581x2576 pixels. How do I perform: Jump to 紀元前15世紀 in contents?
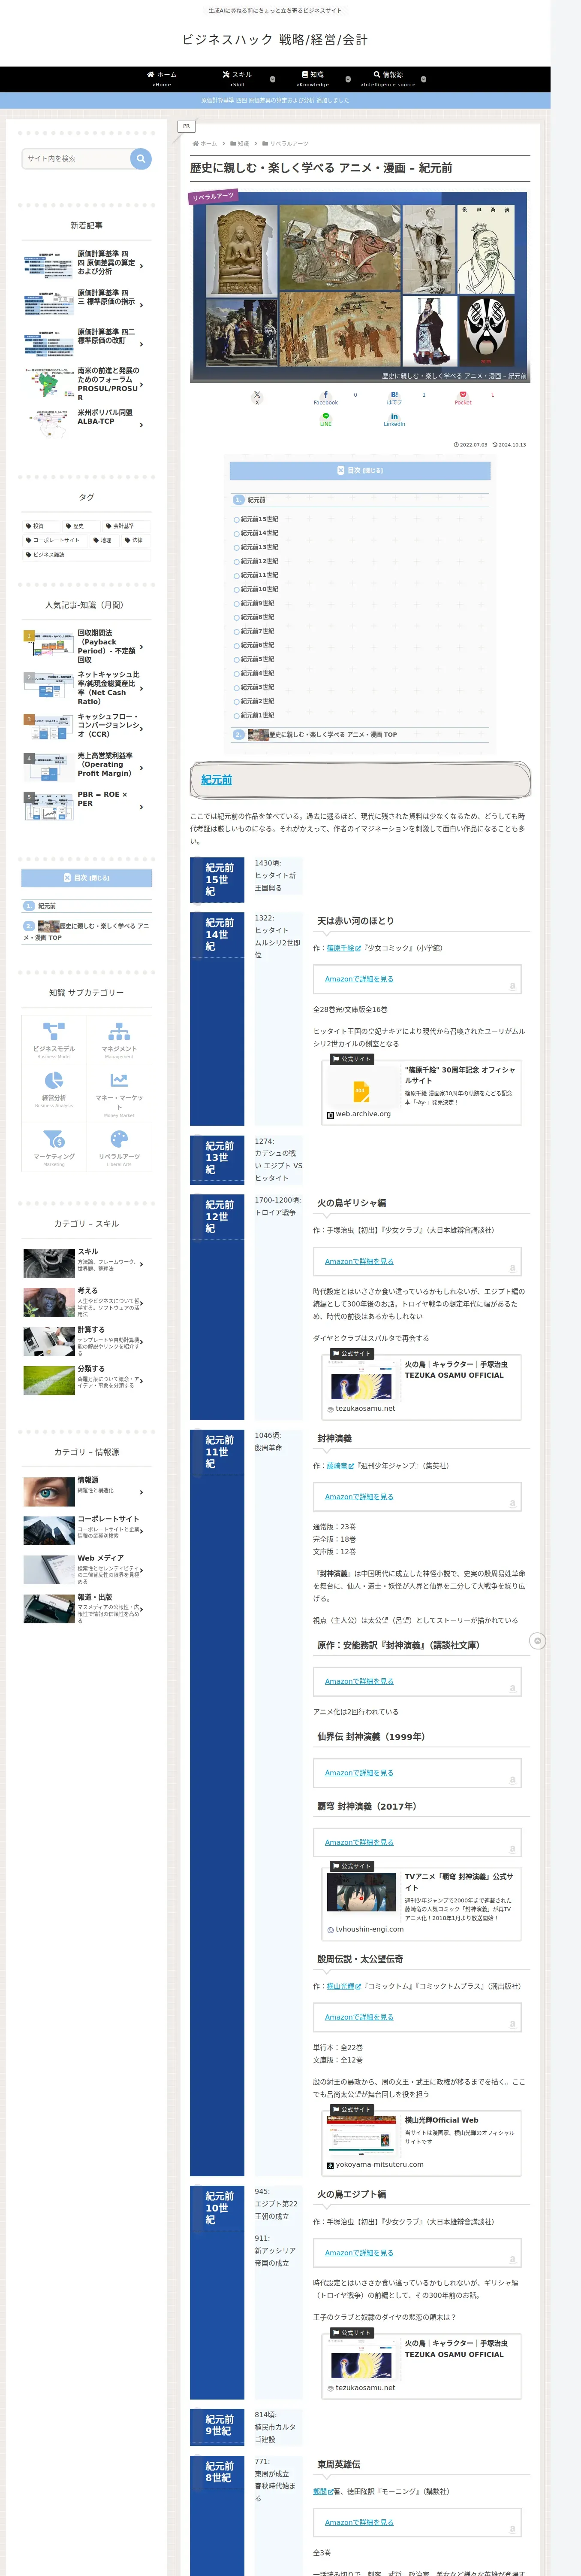[259, 520]
